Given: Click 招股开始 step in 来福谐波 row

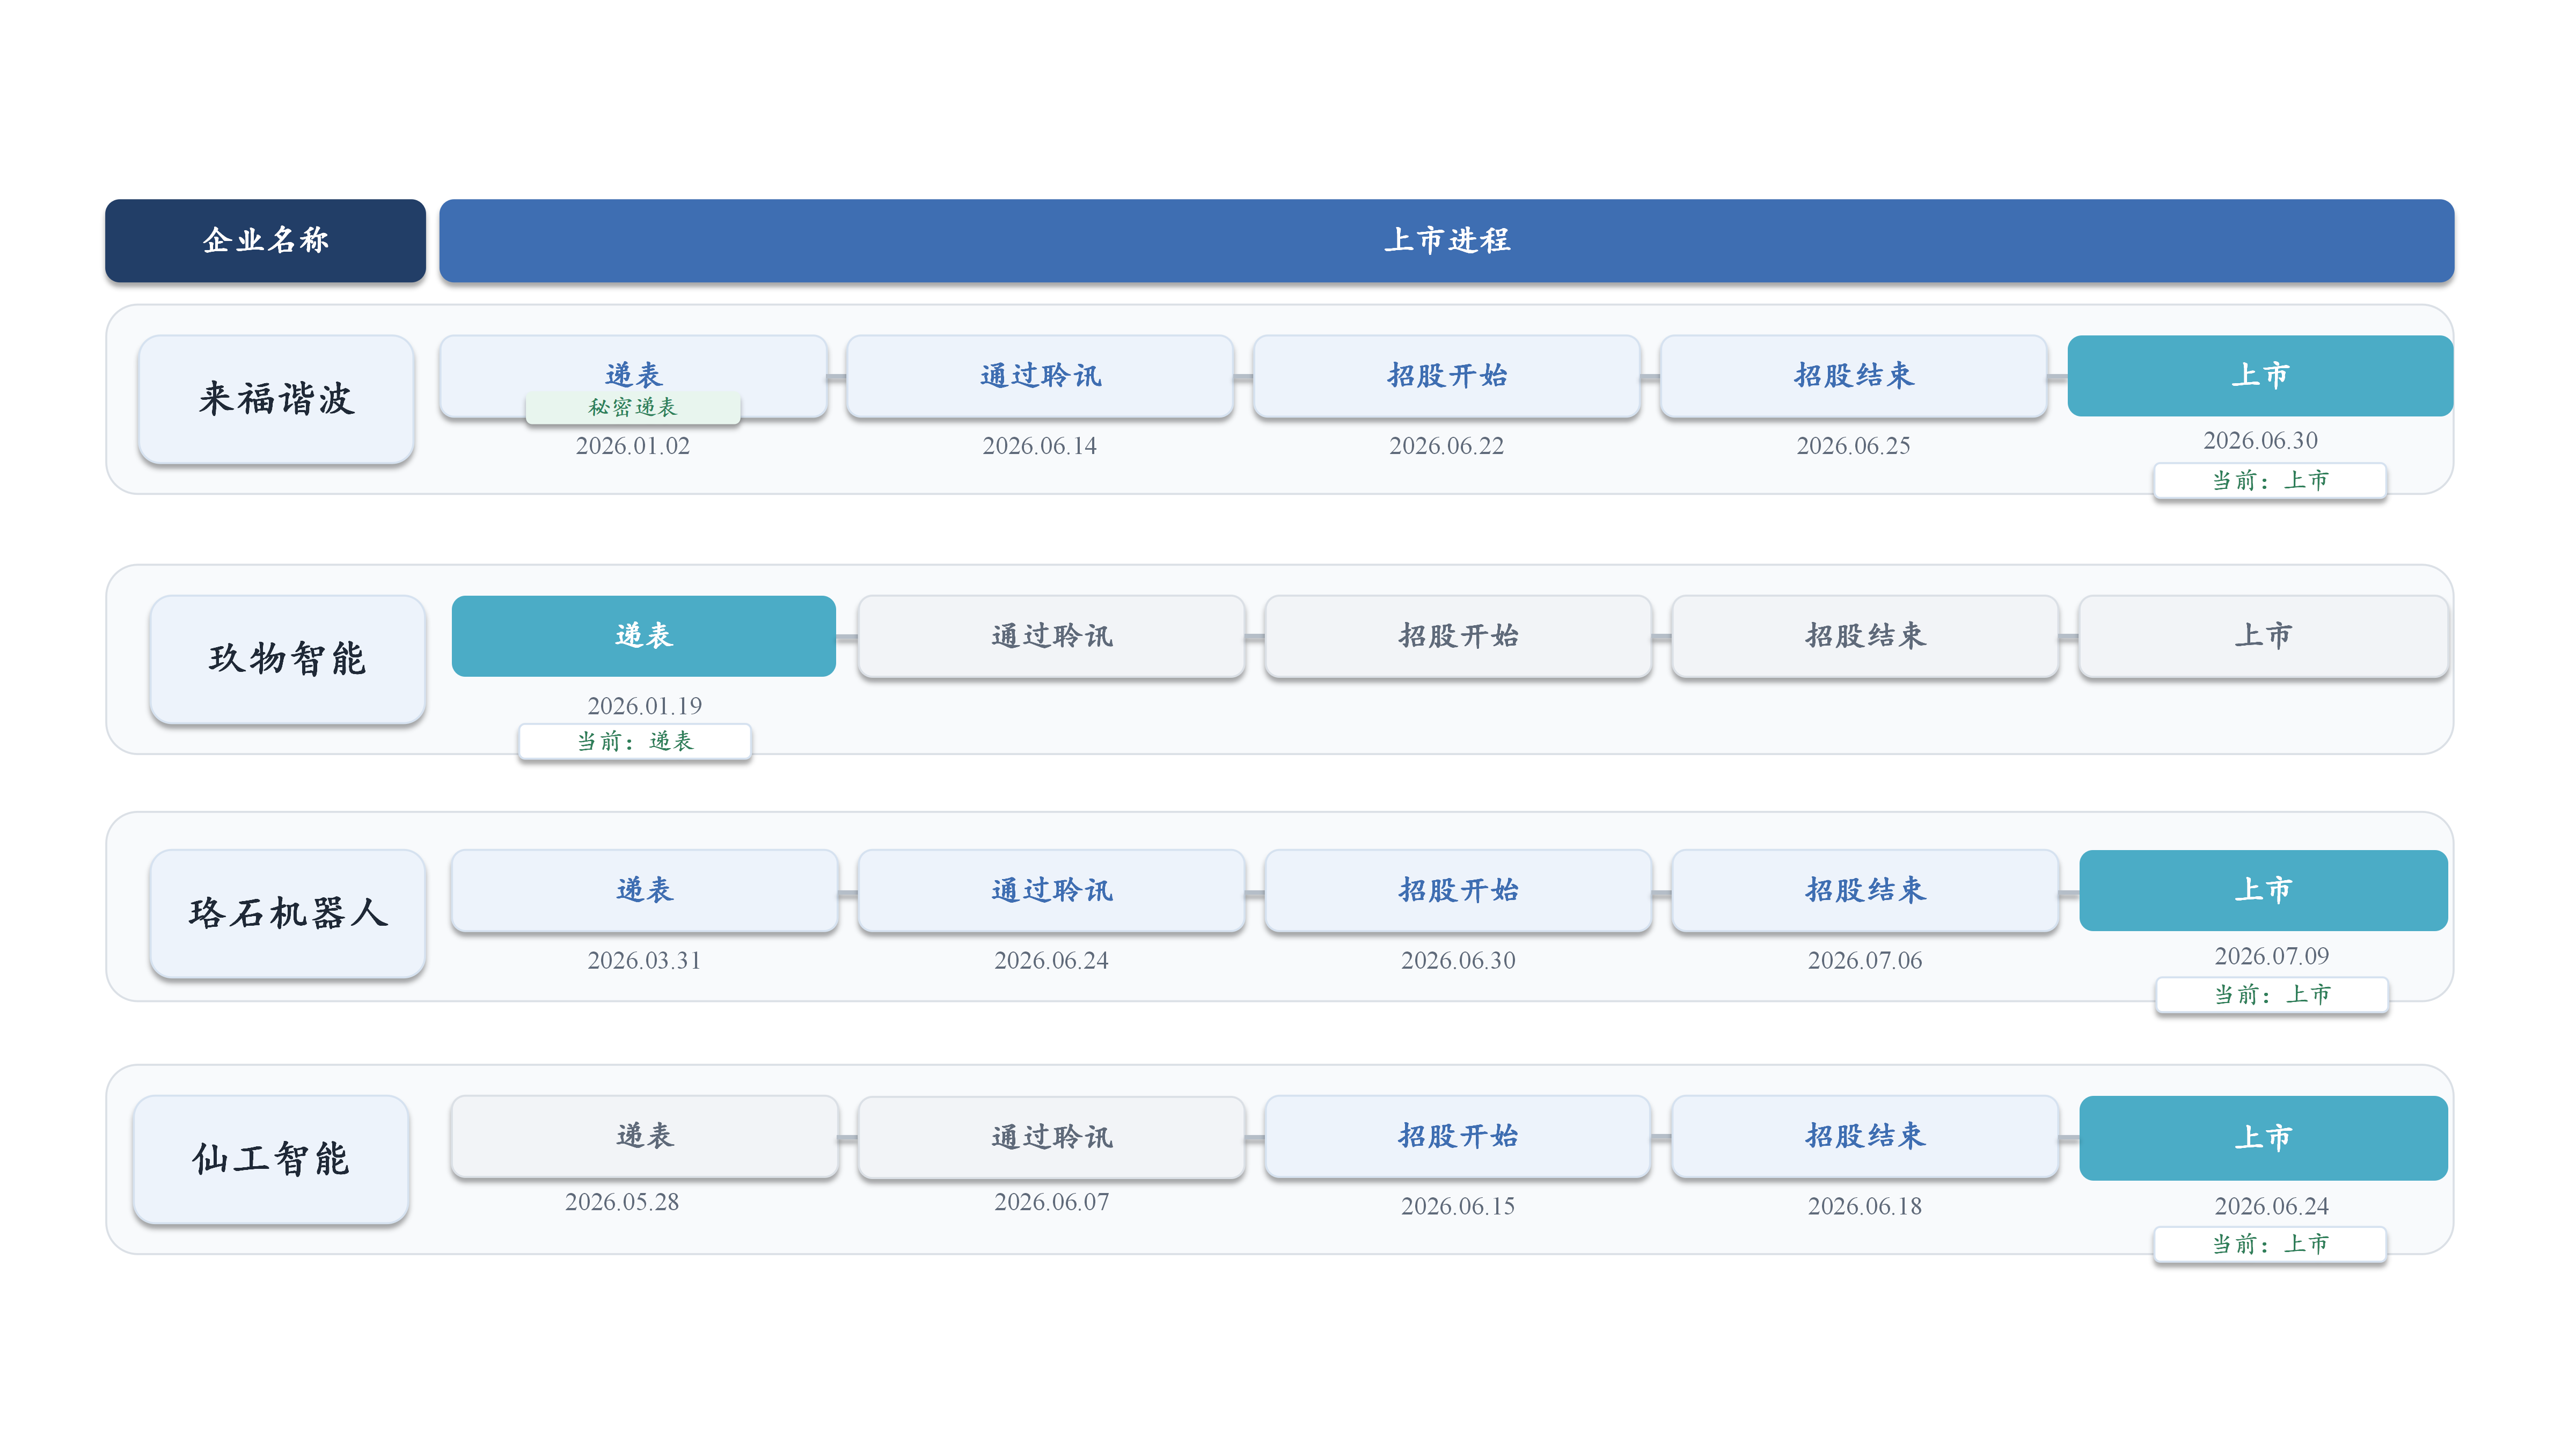Looking at the screenshot, I should [1446, 376].
